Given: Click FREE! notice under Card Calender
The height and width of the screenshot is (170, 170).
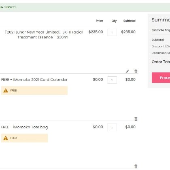Looking at the screenshot, I should [34, 91].
